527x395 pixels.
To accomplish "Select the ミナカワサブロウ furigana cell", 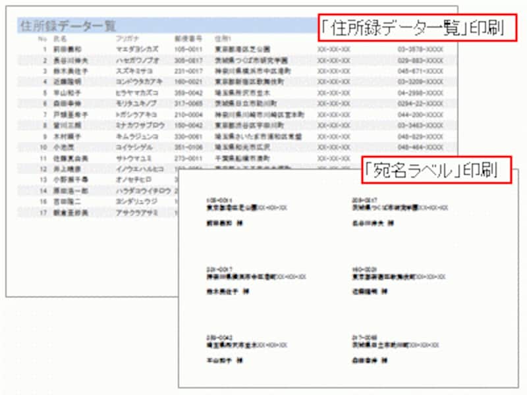I will point(140,125).
